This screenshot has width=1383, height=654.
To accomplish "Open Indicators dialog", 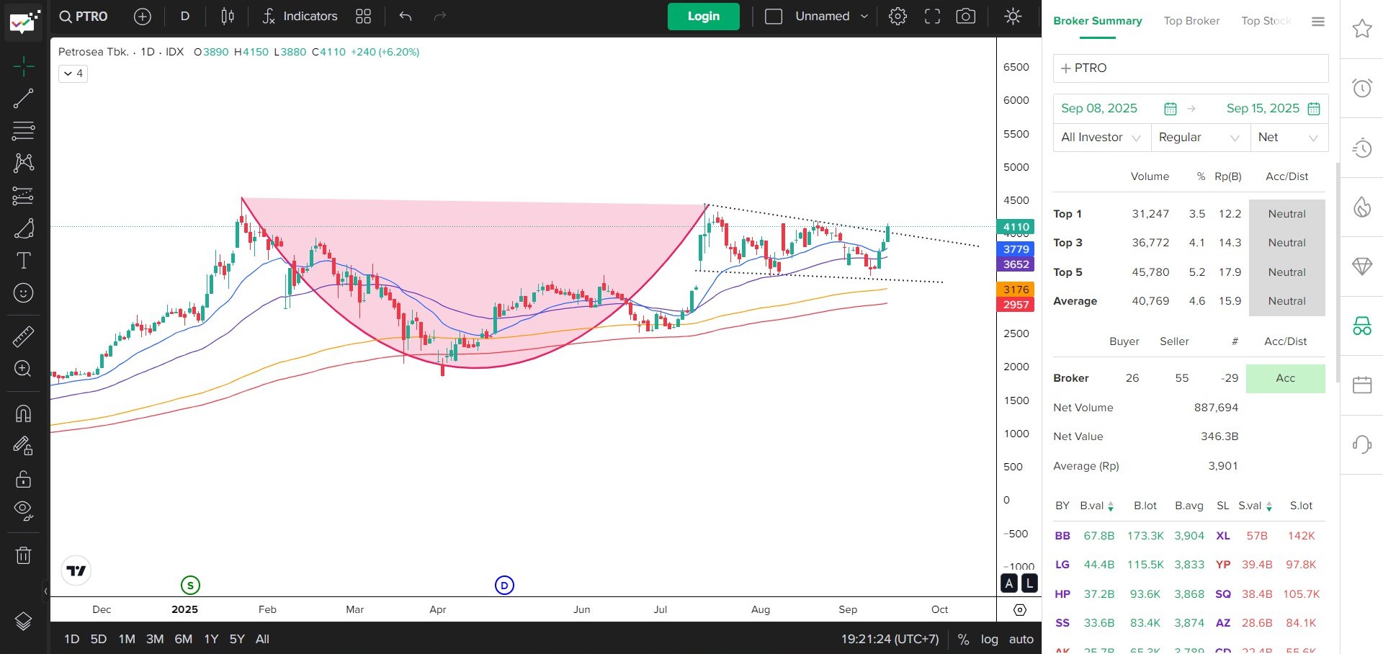I will point(300,17).
